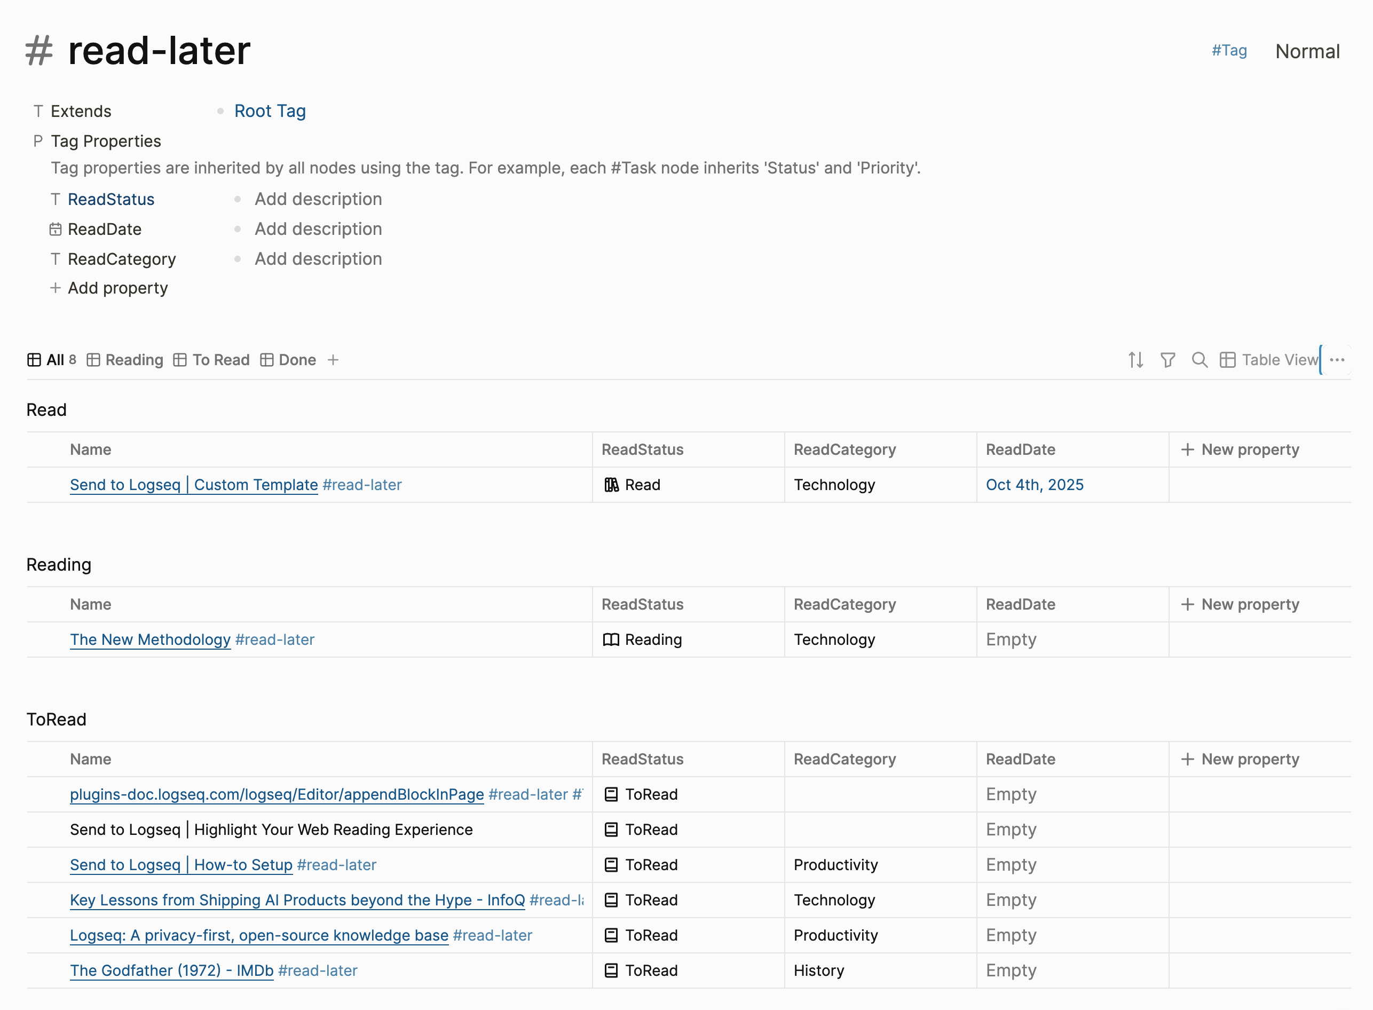Open the filter funnel icon
The width and height of the screenshot is (1373, 1010).
click(x=1167, y=359)
